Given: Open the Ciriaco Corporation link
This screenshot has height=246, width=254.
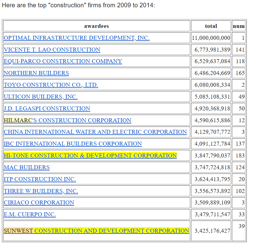Looking at the screenshot, I should pos(39,203).
